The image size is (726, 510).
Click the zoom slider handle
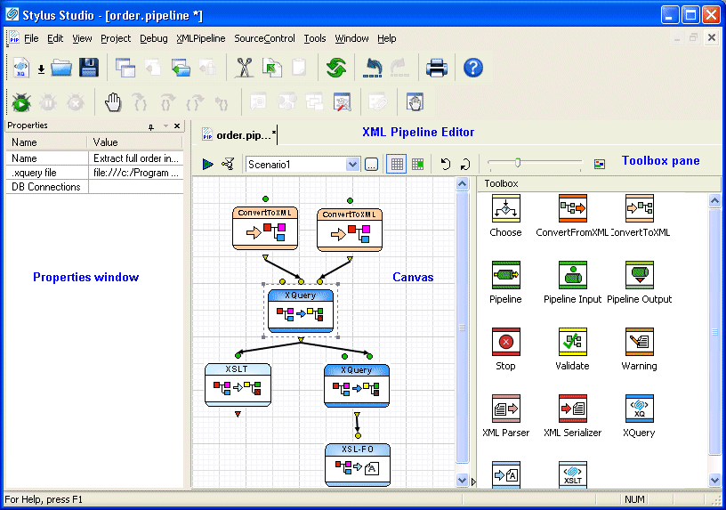[517, 163]
